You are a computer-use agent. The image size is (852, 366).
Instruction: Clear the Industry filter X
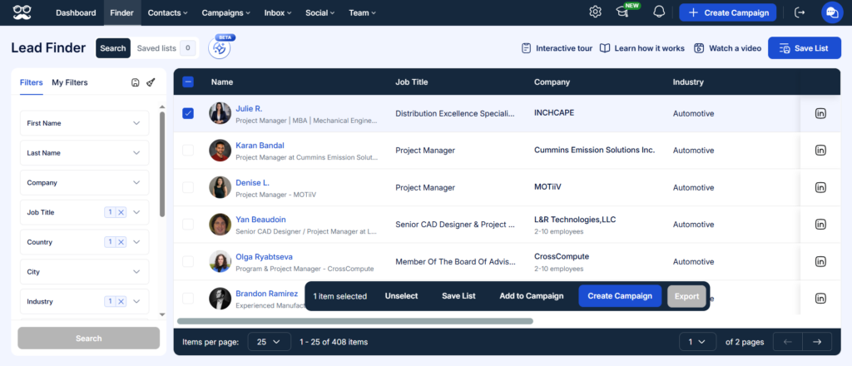(x=121, y=301)
